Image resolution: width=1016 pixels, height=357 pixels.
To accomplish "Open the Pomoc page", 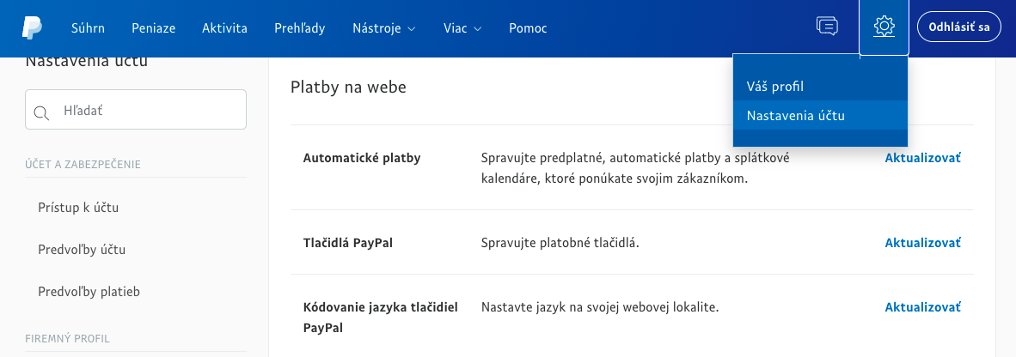I will coord(528,28).
